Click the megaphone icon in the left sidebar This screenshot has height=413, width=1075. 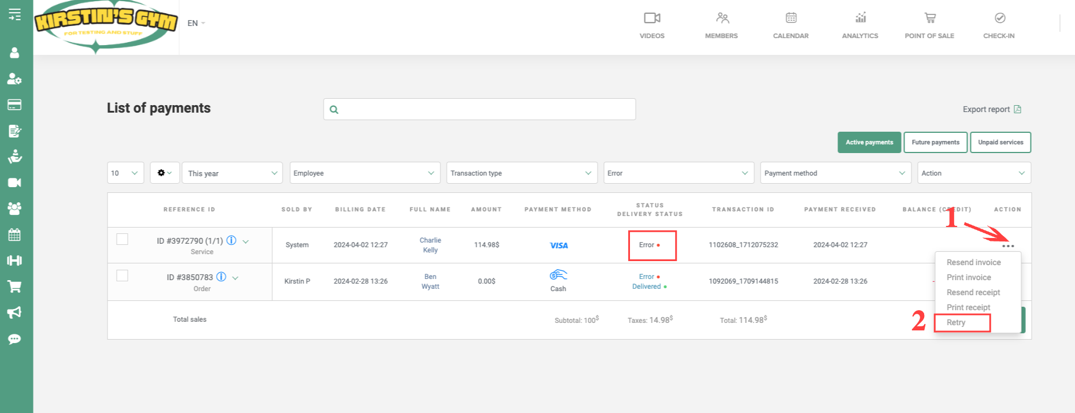coord(14,312)
